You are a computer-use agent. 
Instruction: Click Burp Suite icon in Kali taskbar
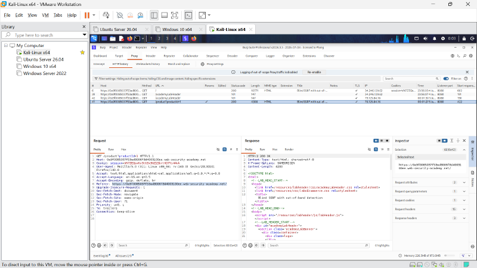tap(185, 39)
